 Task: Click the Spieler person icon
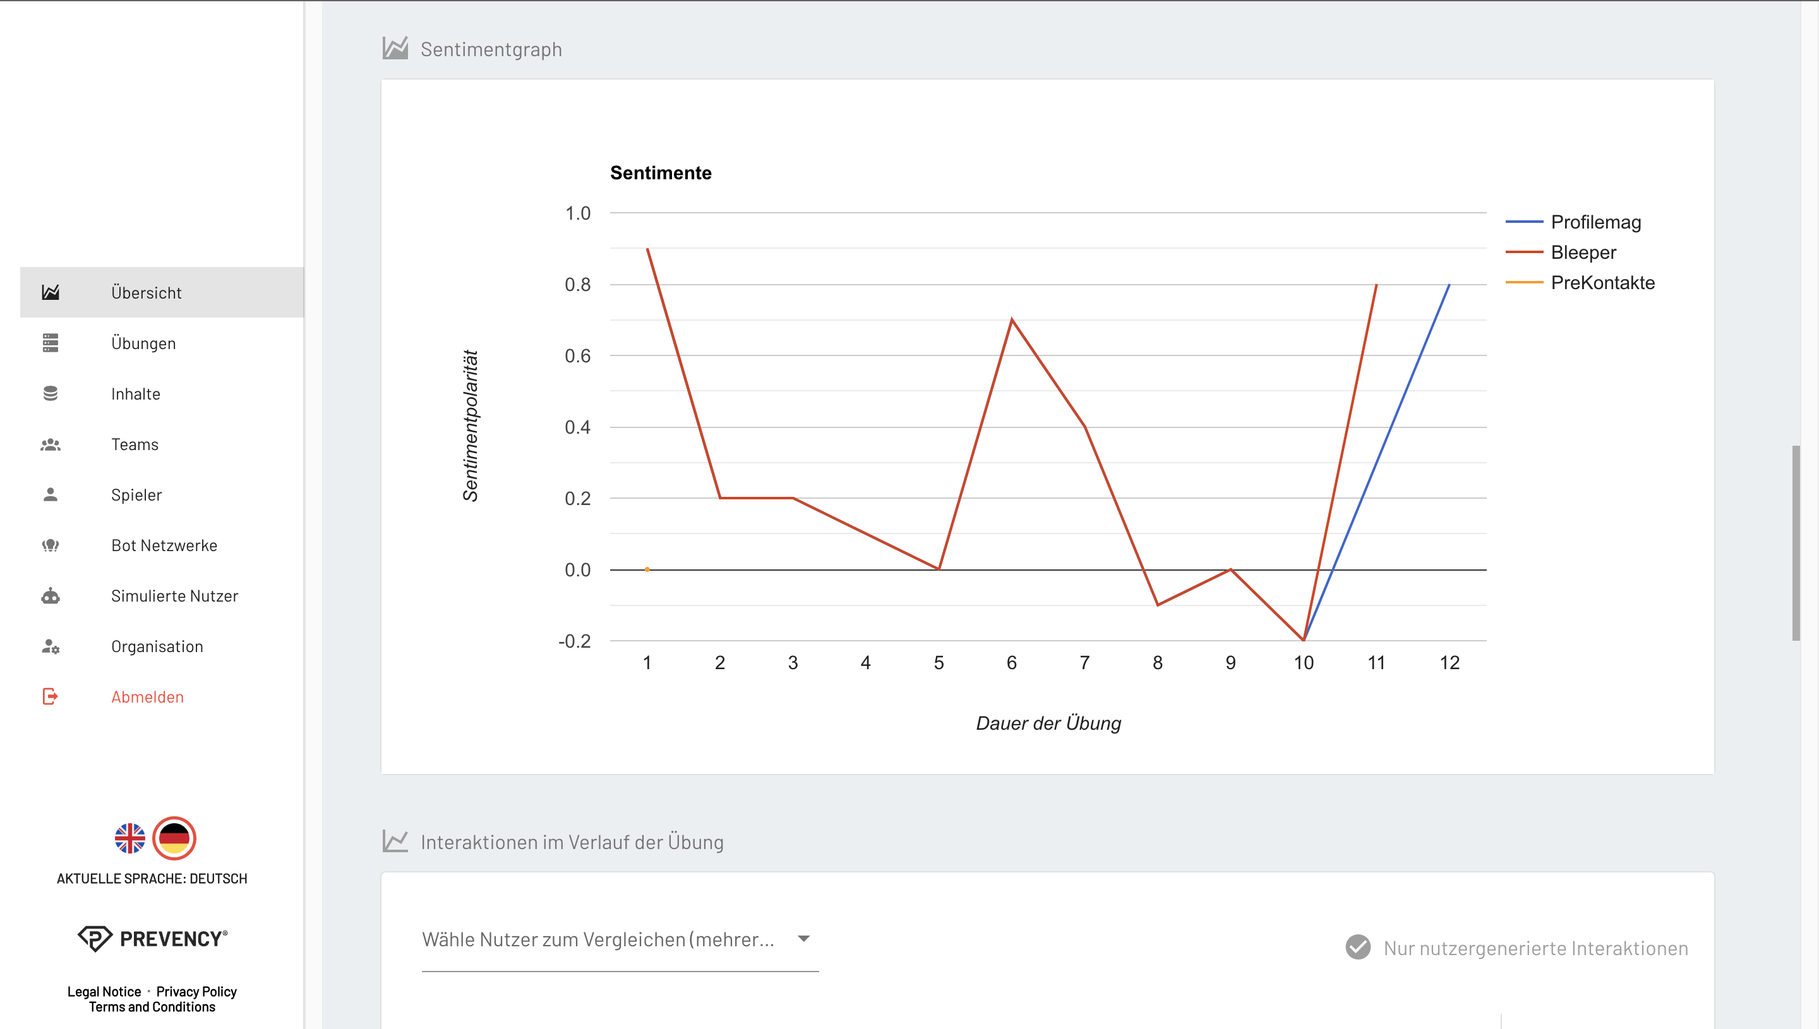coord(50,495)
